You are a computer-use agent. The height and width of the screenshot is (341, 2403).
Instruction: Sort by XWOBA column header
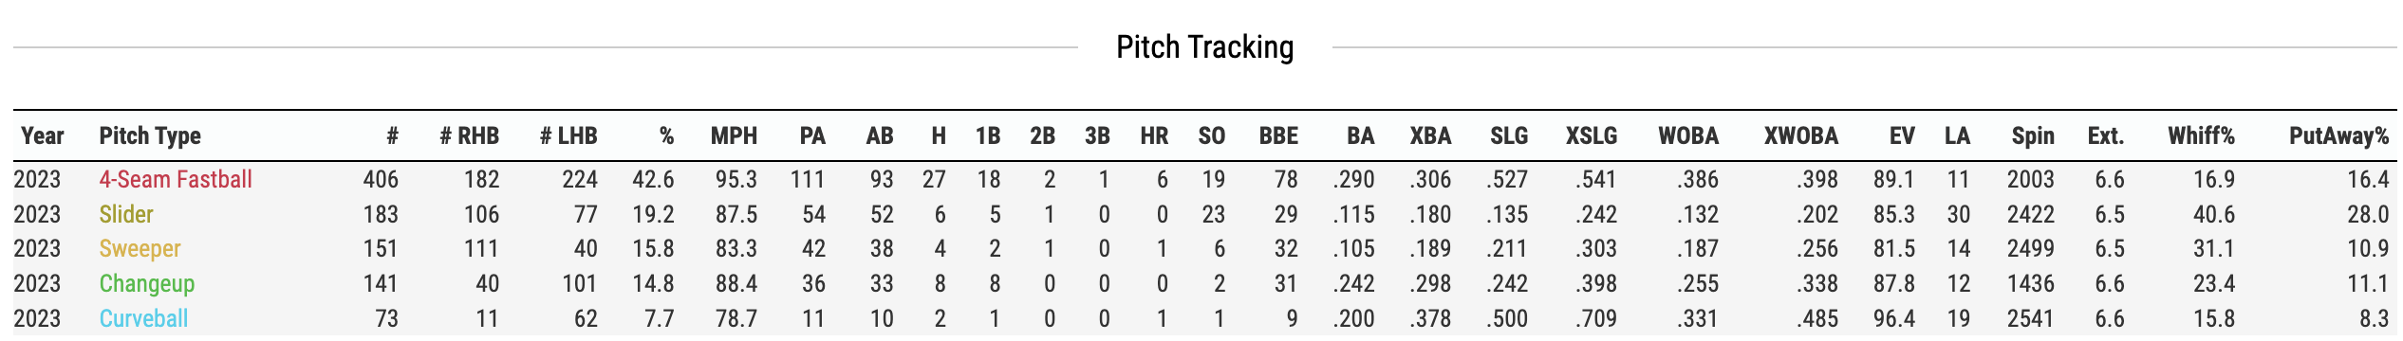click(1801, 135)
